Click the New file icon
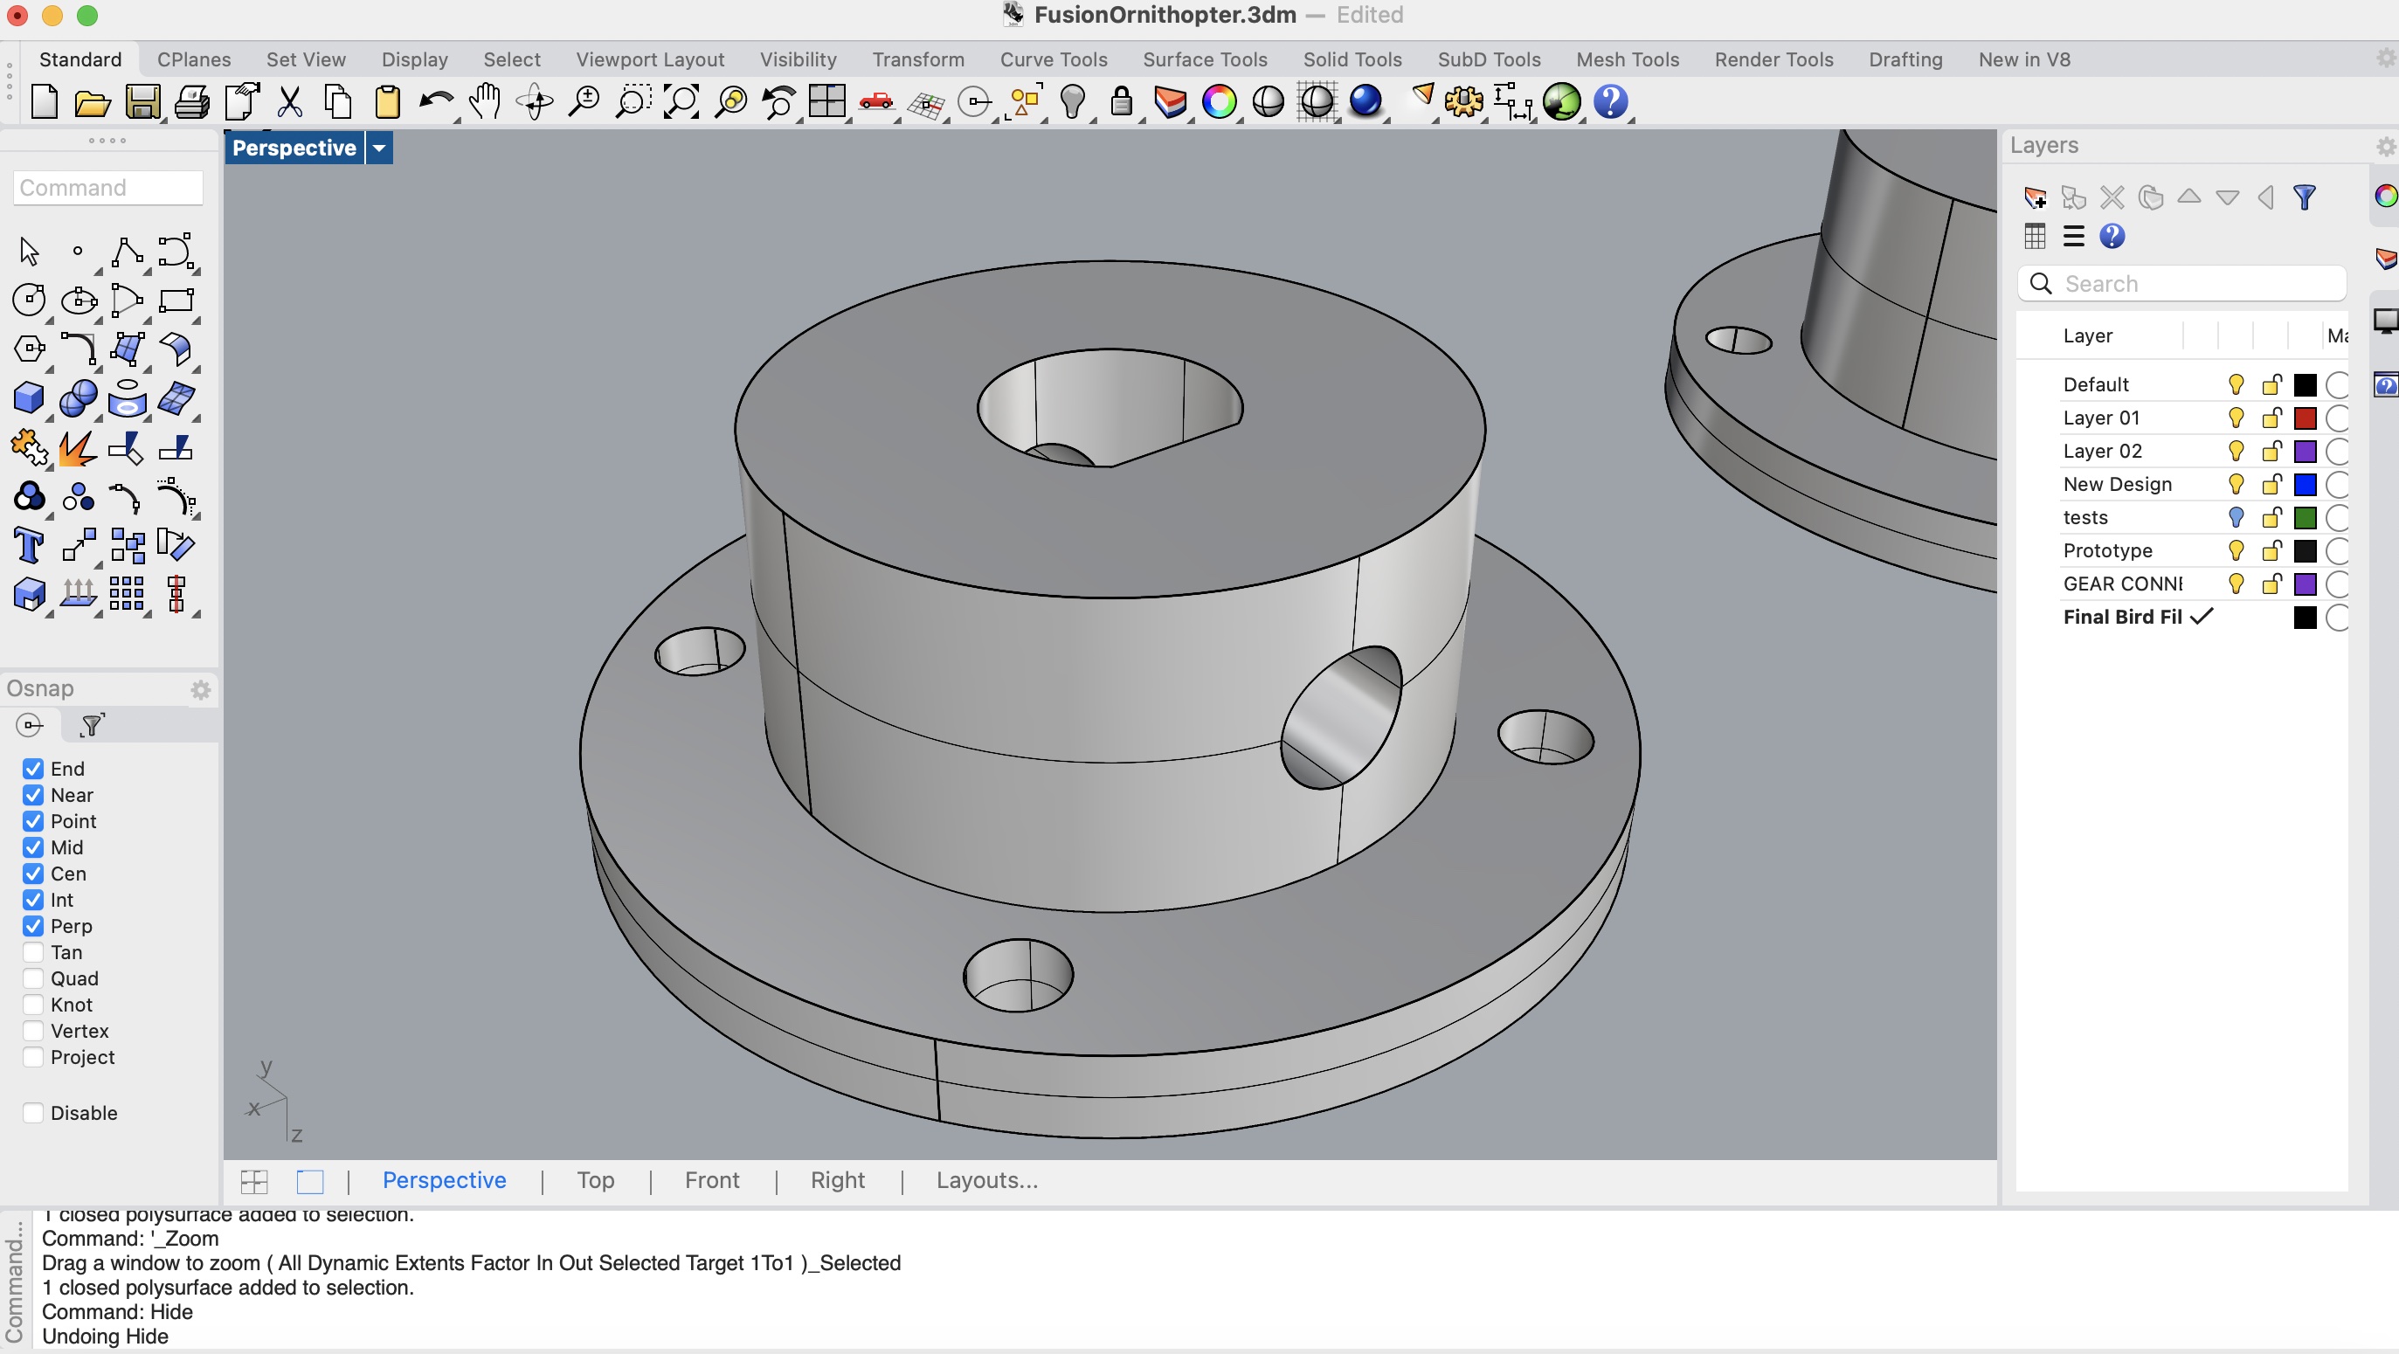The width and height of the screenshot is (2399, 1354). pos(44,101)
